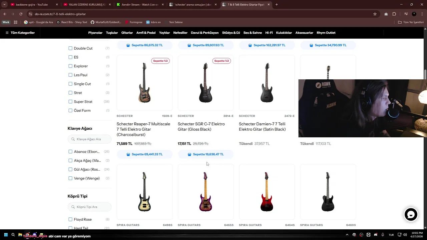The height and width of the screenshot is (240, 427).
Task: Open Schecter Damien-7 Satin Black product link
Action: click(262, 127)
